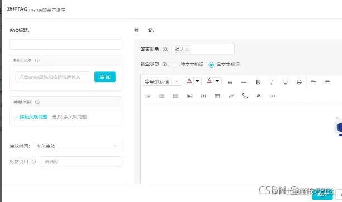Viewport: 342px width, 202px height.
Task: Open the 标签引用 selection box
Action: coord(81,162)
